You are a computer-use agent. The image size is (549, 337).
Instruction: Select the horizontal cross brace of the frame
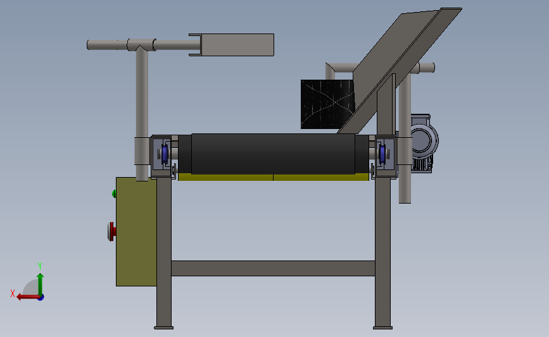[x=273, y=268]
